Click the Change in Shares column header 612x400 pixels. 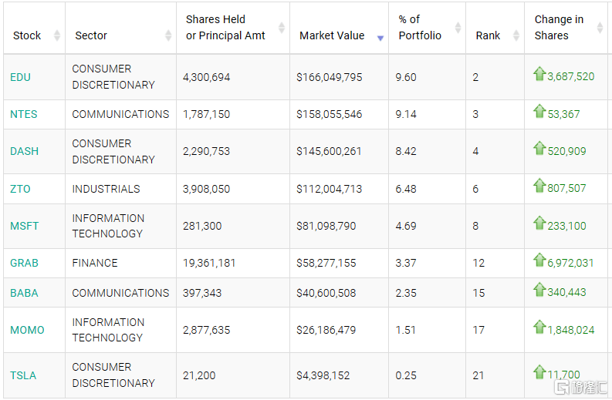(x=559, y=28)
